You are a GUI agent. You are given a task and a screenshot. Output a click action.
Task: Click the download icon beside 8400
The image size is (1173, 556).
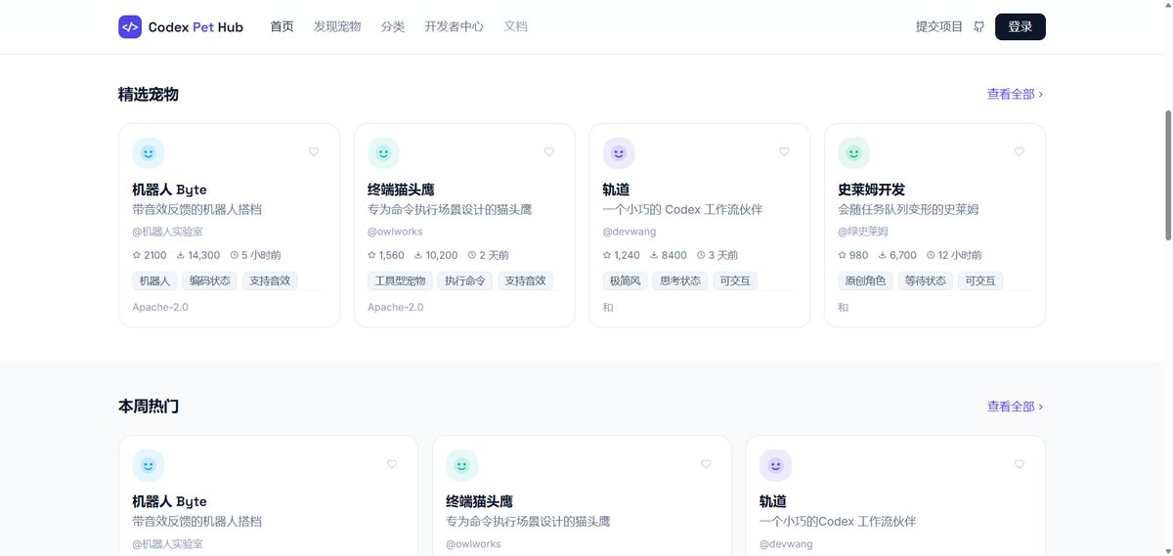tap(655, 255)
